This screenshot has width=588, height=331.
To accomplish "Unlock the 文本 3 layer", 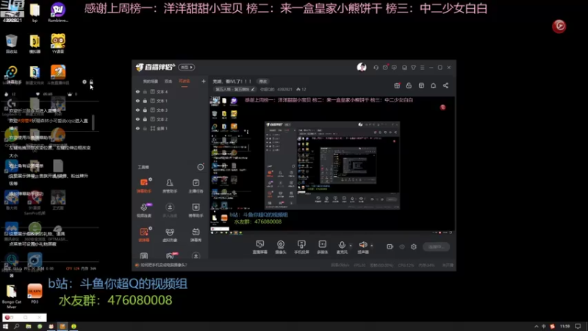I will click(x=145, y=110).
